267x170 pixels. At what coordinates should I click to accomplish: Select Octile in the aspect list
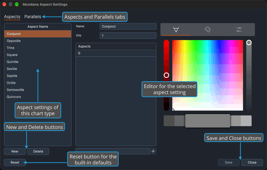pos(38,83)
